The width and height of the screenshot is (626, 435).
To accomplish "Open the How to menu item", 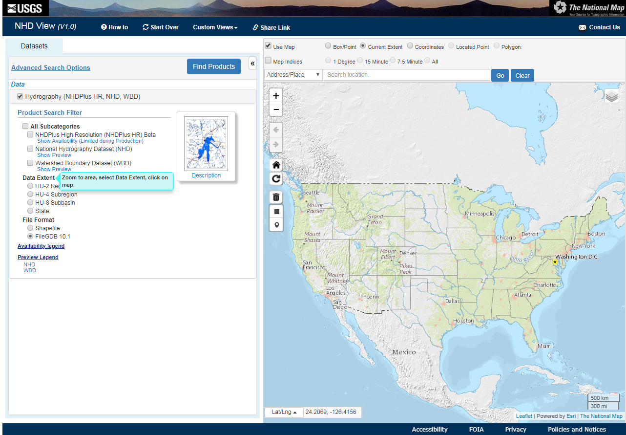I will pos(114,27).
